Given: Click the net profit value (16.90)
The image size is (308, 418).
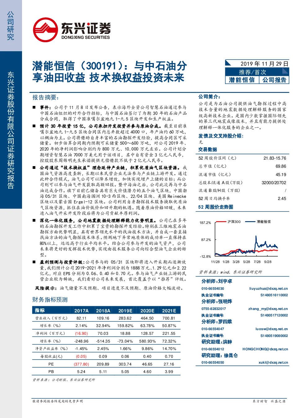Looking at the screenshot, I should 81,334.
